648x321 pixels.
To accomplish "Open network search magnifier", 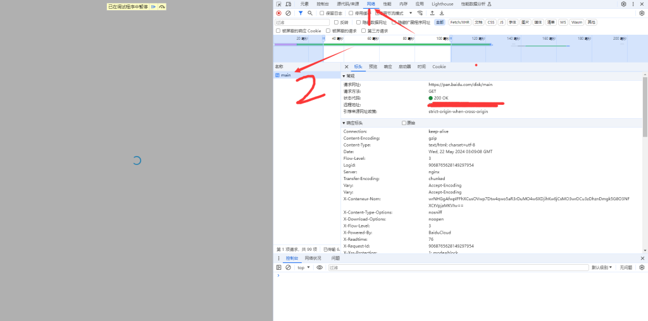I will (x=310, y=13).
